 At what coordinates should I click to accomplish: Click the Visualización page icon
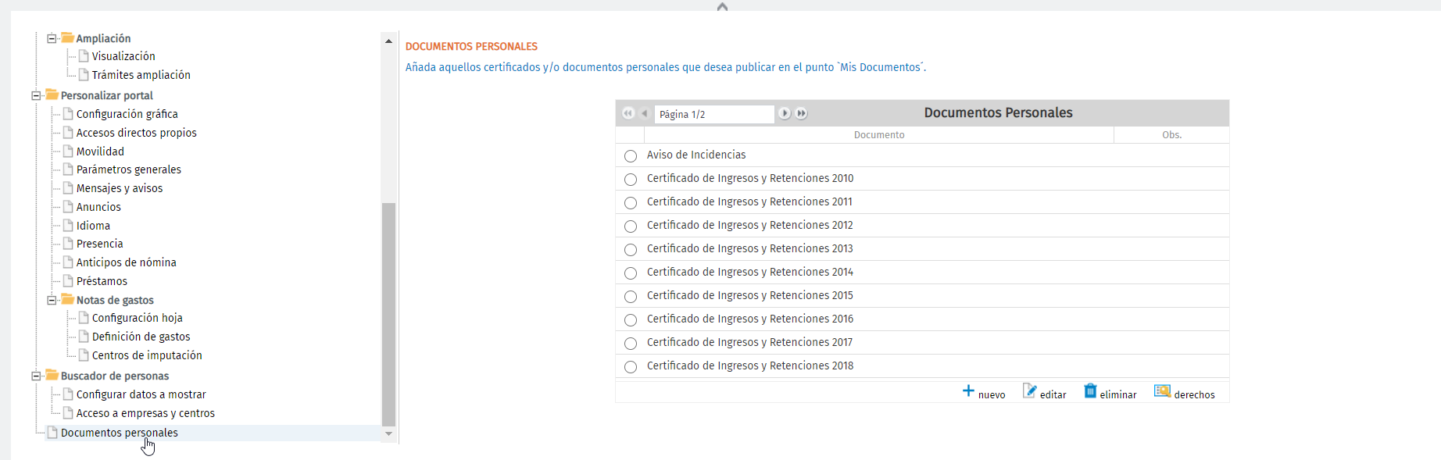84,55
